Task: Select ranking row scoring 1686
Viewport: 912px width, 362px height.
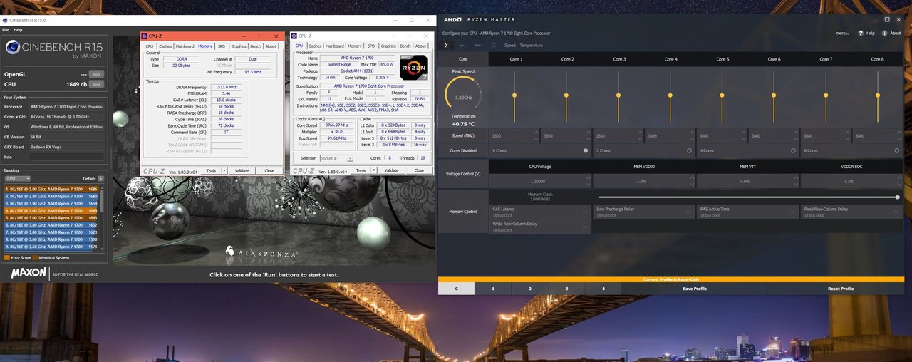Action: (x=51, y=190)
